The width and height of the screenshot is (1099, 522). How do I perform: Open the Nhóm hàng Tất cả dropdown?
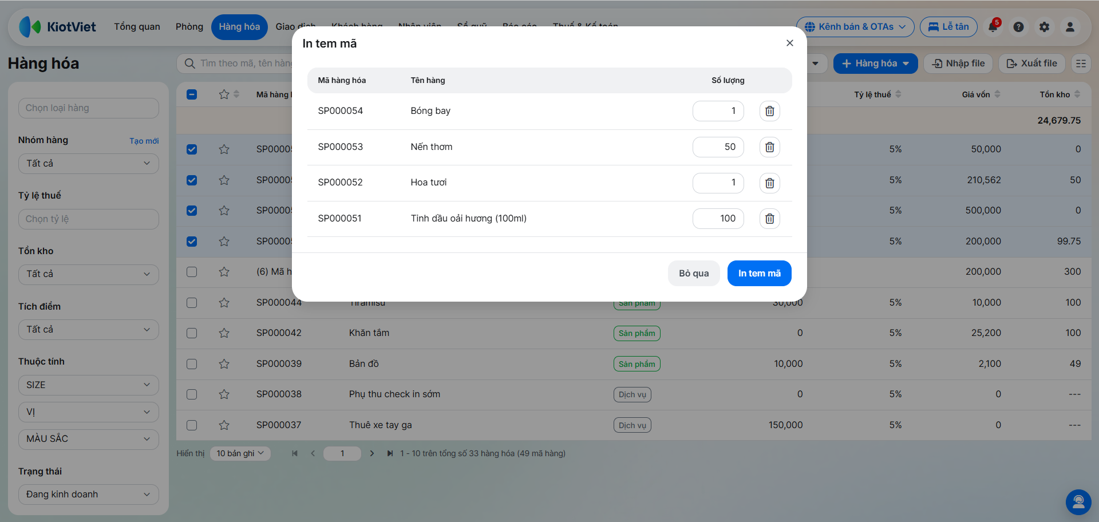tap(89, 164)
